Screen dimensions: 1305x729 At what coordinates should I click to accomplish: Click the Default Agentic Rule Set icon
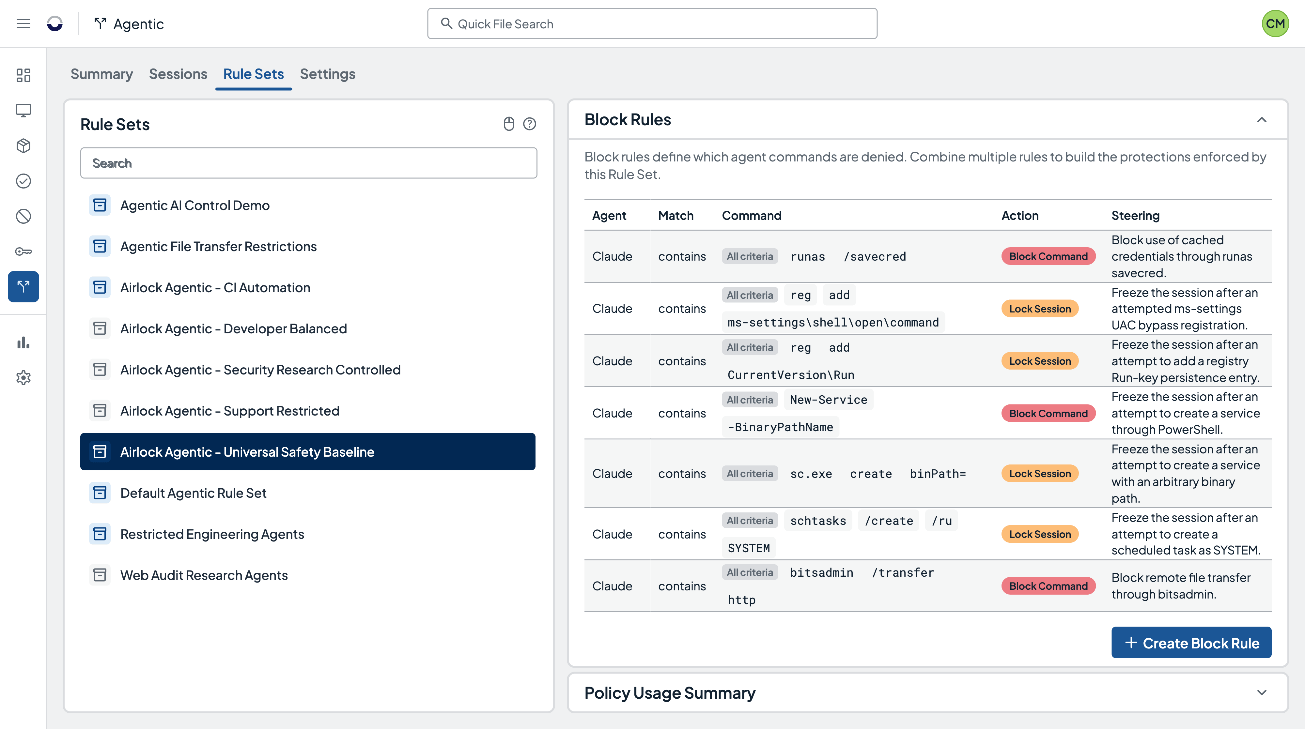tap(100, 493)
